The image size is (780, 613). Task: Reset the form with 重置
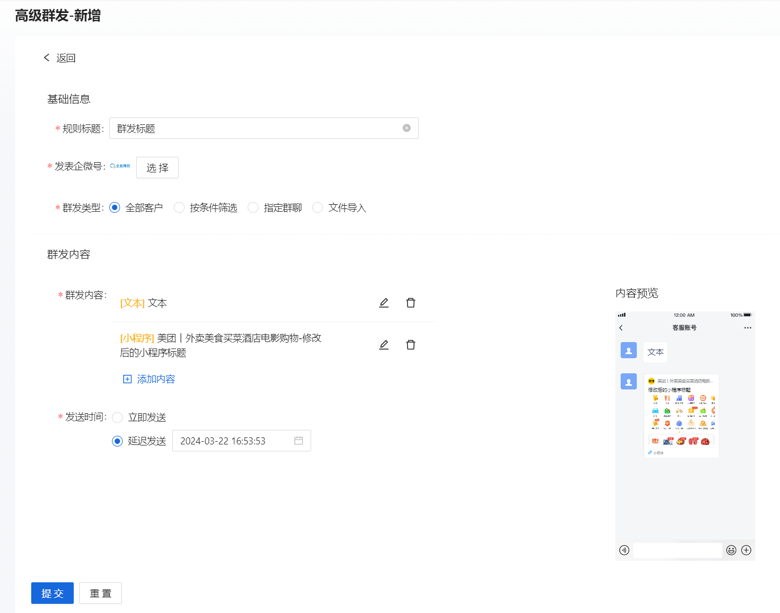pyautogui.click(x=100, y=593)
